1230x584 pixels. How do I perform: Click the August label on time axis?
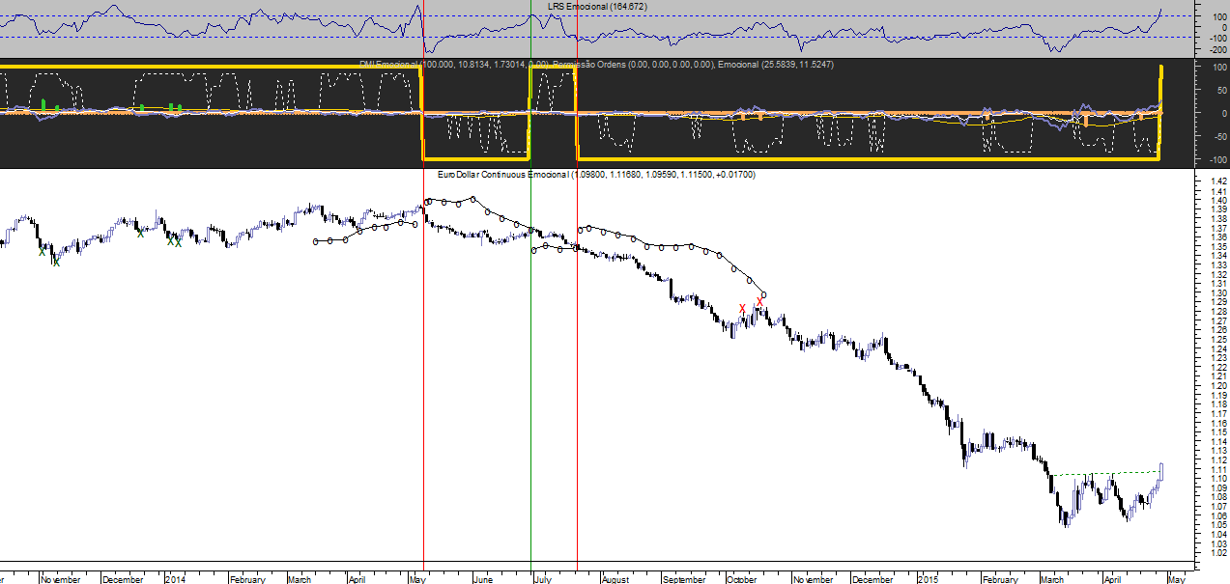[x=615, y=579]
